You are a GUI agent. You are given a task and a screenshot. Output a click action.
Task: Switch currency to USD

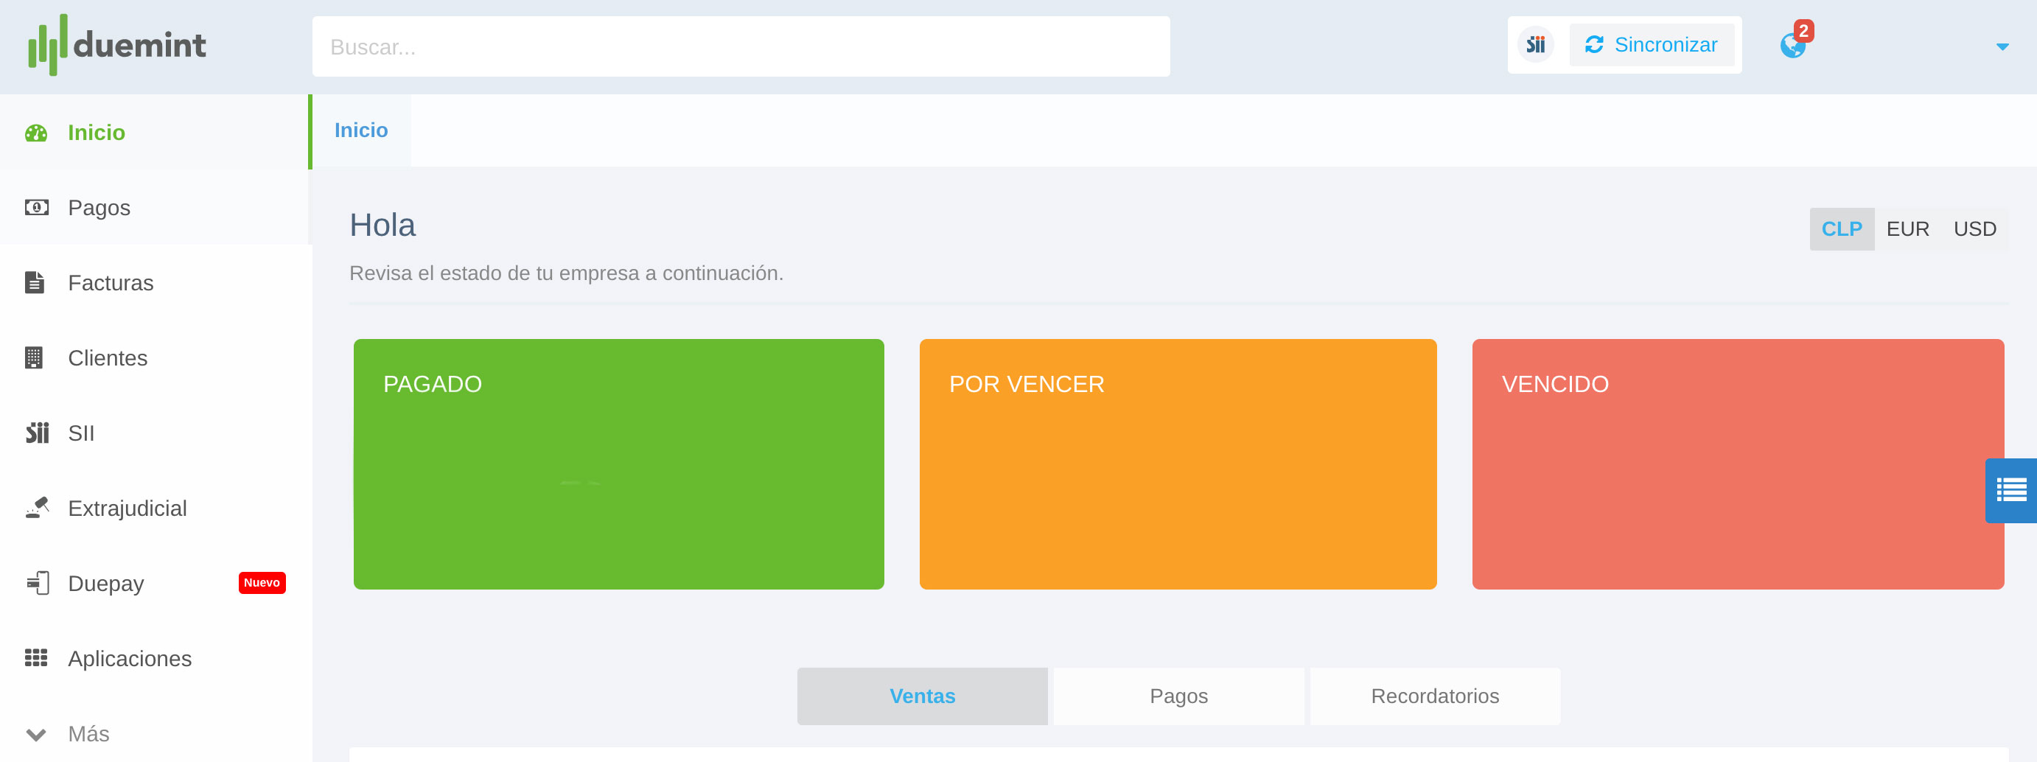pos(1974,229)
